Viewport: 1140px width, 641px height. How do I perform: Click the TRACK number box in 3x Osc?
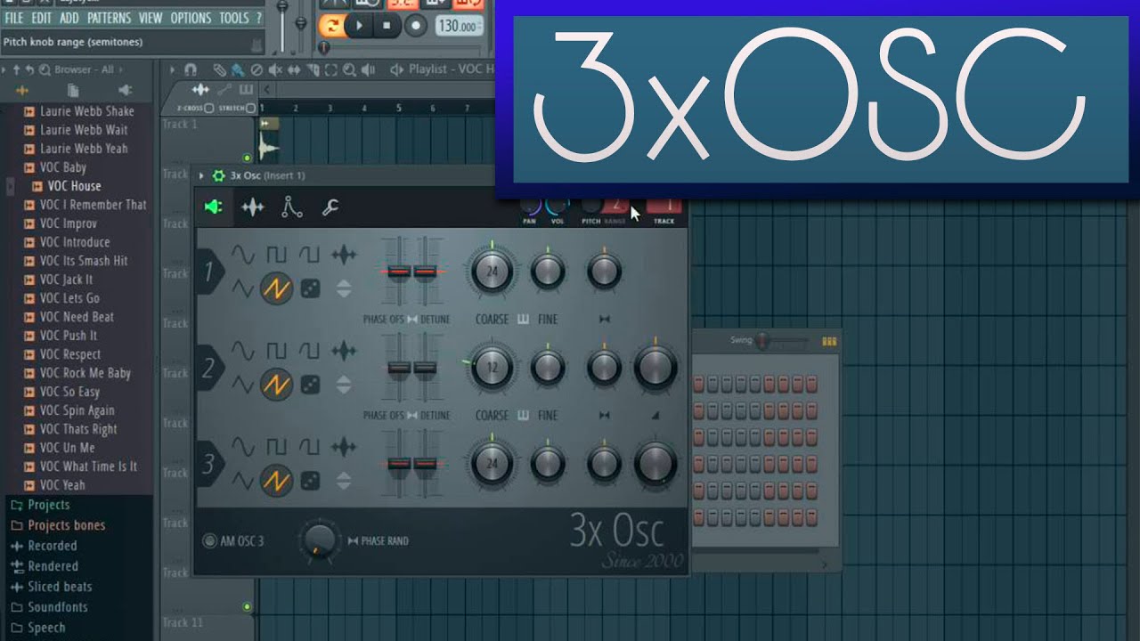664,206
